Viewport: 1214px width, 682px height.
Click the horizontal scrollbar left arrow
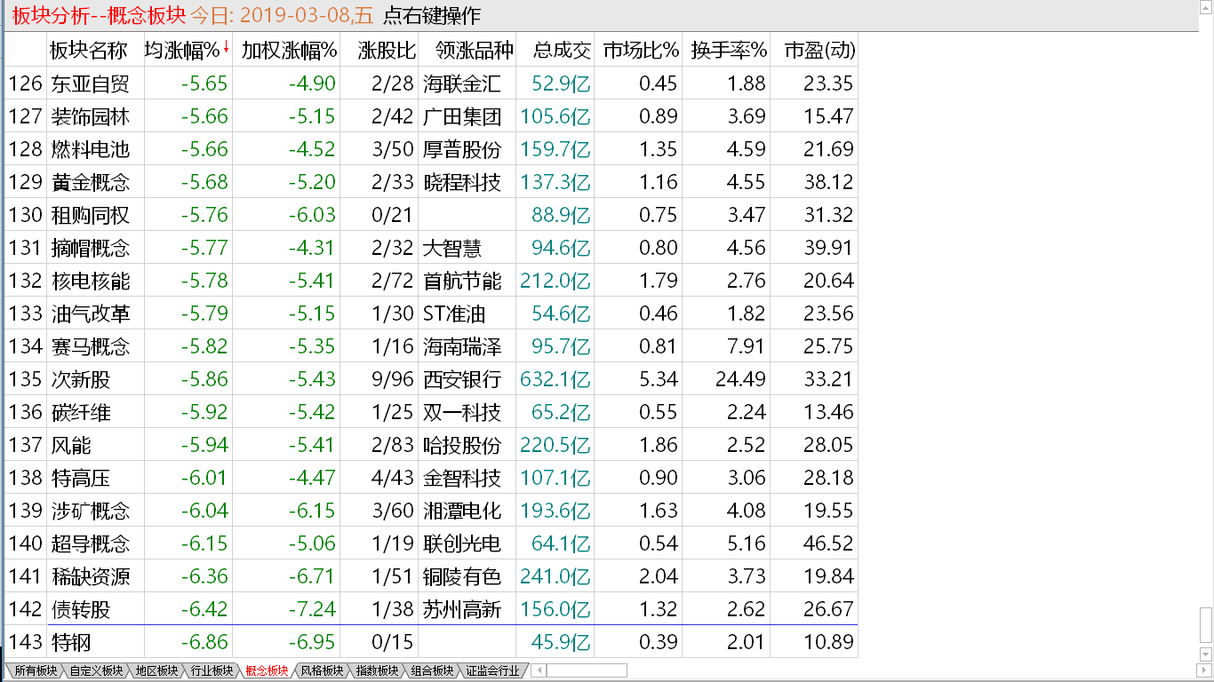pos(539,670)
